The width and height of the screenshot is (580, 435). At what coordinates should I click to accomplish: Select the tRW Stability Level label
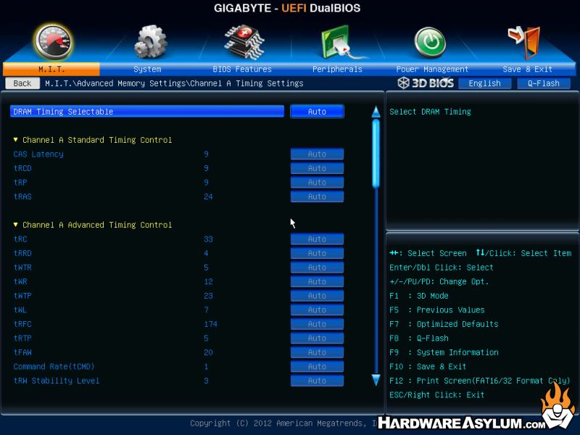coord(57,381)
